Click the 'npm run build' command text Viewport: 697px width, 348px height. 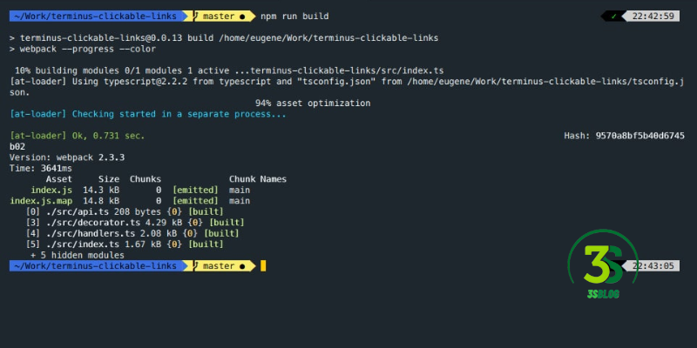pyautogui.click(x=294, y=17)
